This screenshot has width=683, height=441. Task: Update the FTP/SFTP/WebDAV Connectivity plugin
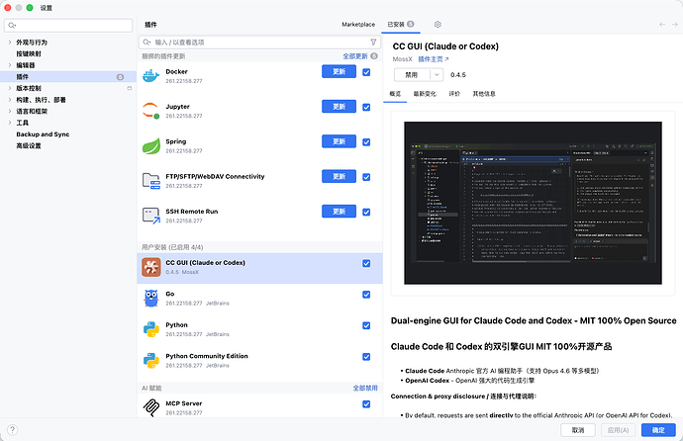tap(339, 177)
